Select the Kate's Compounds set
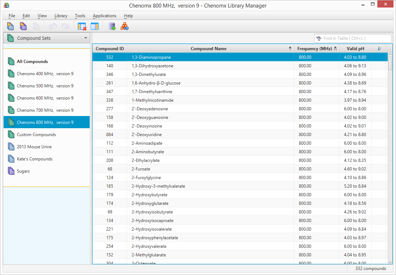 pos(47,159)
